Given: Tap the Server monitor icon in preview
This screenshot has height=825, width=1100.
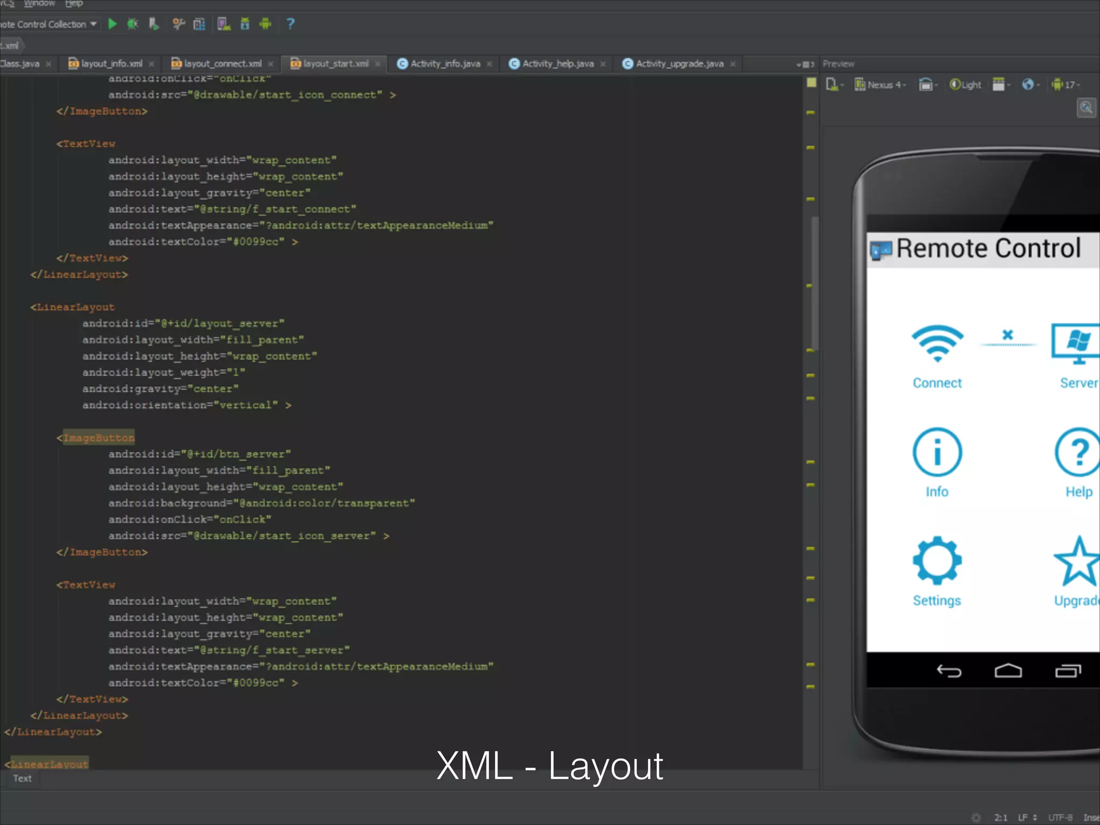Looking at the screenshot, I should (1076, 344).
